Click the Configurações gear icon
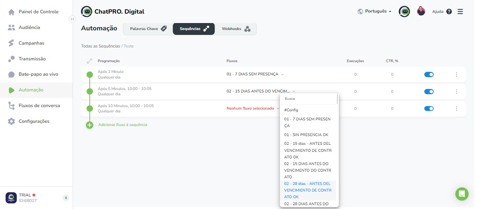 (x=12, y=121)
